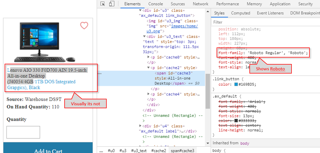Click the #169BD5 color swatch
The height and width of the screenshot is (153, 320).
click(x=237, y=84)
